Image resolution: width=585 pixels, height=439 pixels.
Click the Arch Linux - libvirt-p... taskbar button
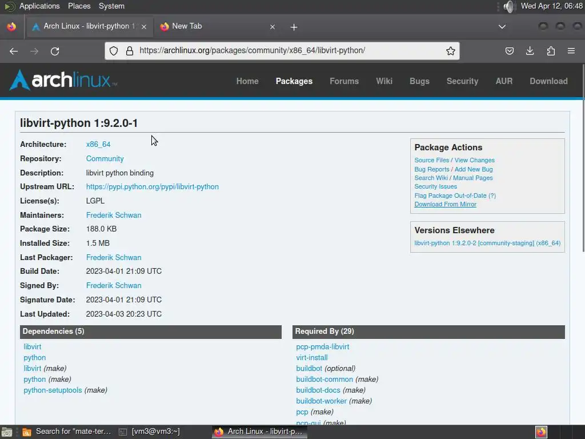pos(259,432)
